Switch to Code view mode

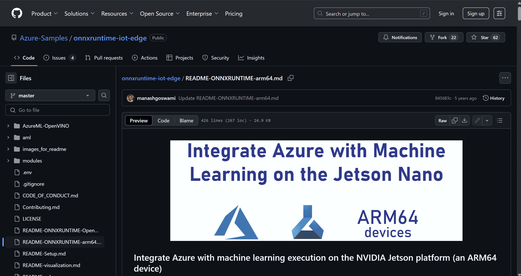click(163, 121)
